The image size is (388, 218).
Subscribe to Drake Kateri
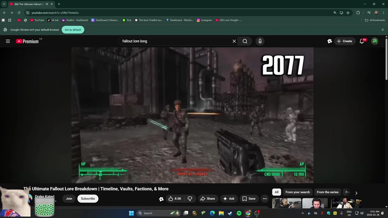[x=88, y=199]
